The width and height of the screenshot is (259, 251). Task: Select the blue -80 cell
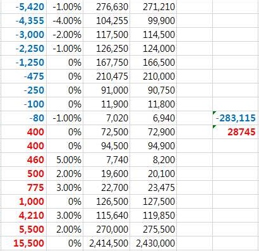click(23, 118)
